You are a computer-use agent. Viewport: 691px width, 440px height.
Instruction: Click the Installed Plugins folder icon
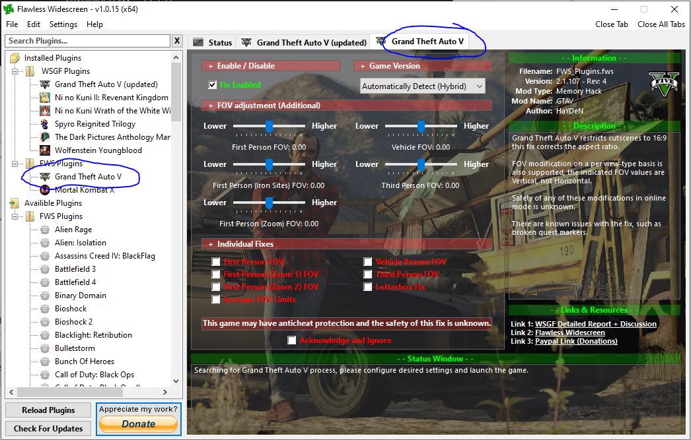pos(15,58)
